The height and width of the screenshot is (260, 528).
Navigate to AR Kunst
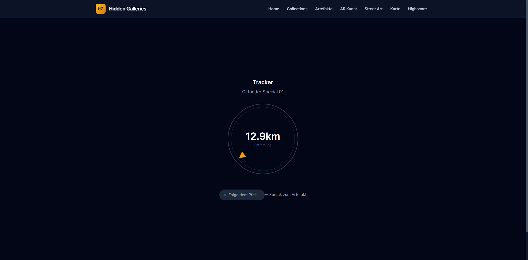pyautogui.click(x=348, y=9)
